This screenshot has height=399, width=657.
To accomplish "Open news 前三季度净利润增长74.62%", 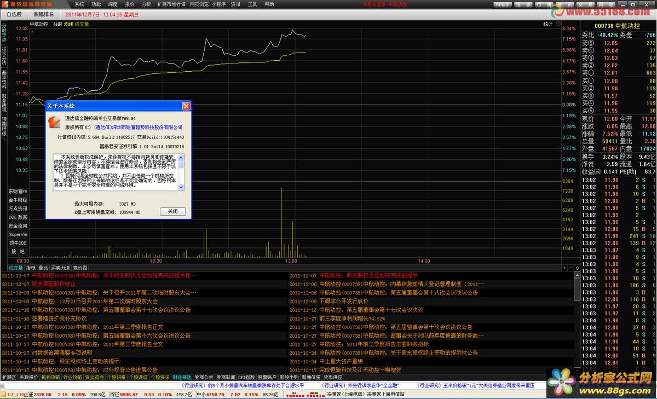I will point(353,319).
